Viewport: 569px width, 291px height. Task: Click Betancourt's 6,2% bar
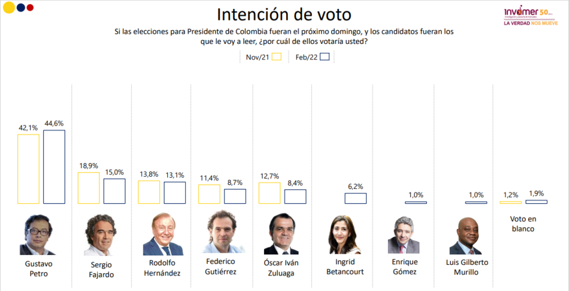(356, 198)
